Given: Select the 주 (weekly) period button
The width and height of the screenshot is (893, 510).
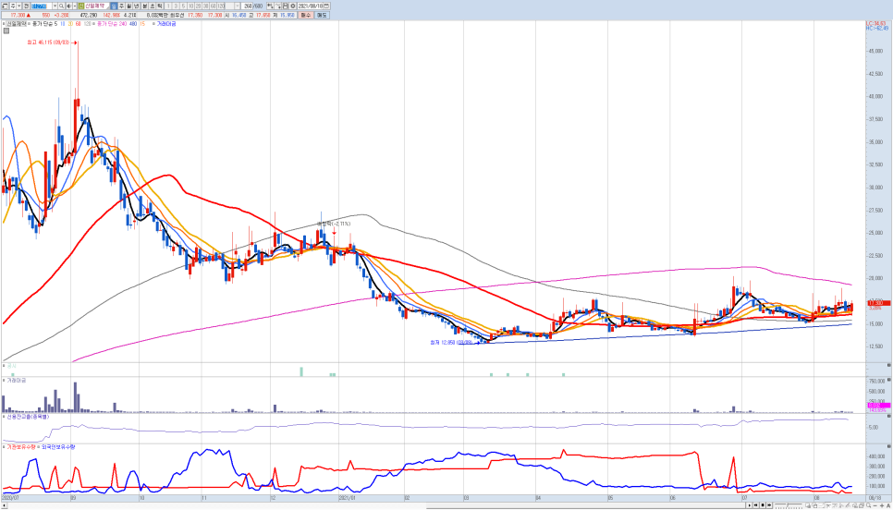Looking at the screenshot, I should (x=121, y=6).
